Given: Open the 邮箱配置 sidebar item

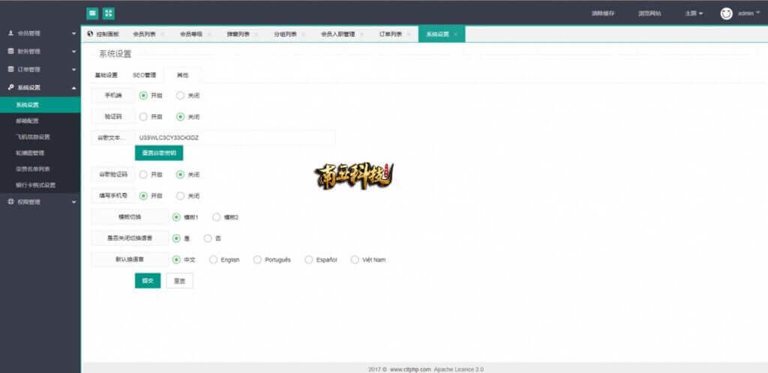Looking at the screenshot, I should [27, 121].
